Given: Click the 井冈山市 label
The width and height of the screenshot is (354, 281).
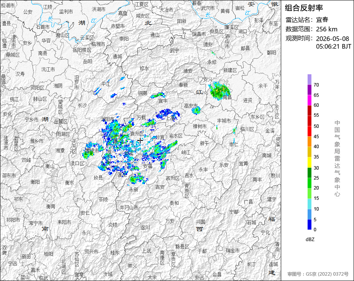Looking at the screenshot, I should (x=129, y=207).
